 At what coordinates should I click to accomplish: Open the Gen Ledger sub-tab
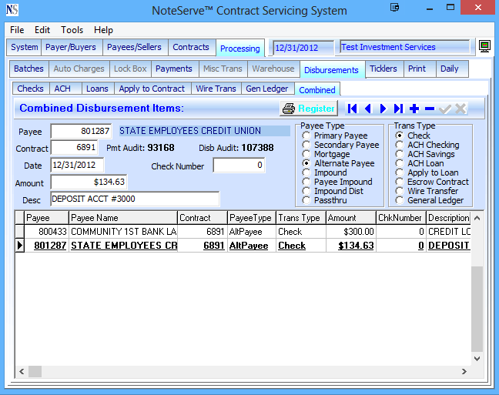[x=266, y=89]
